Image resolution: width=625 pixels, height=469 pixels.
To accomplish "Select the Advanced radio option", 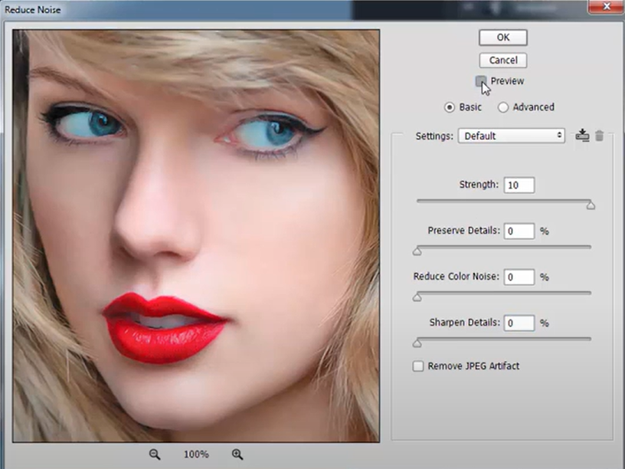I will pyautogui.click(x=503, y=107).
